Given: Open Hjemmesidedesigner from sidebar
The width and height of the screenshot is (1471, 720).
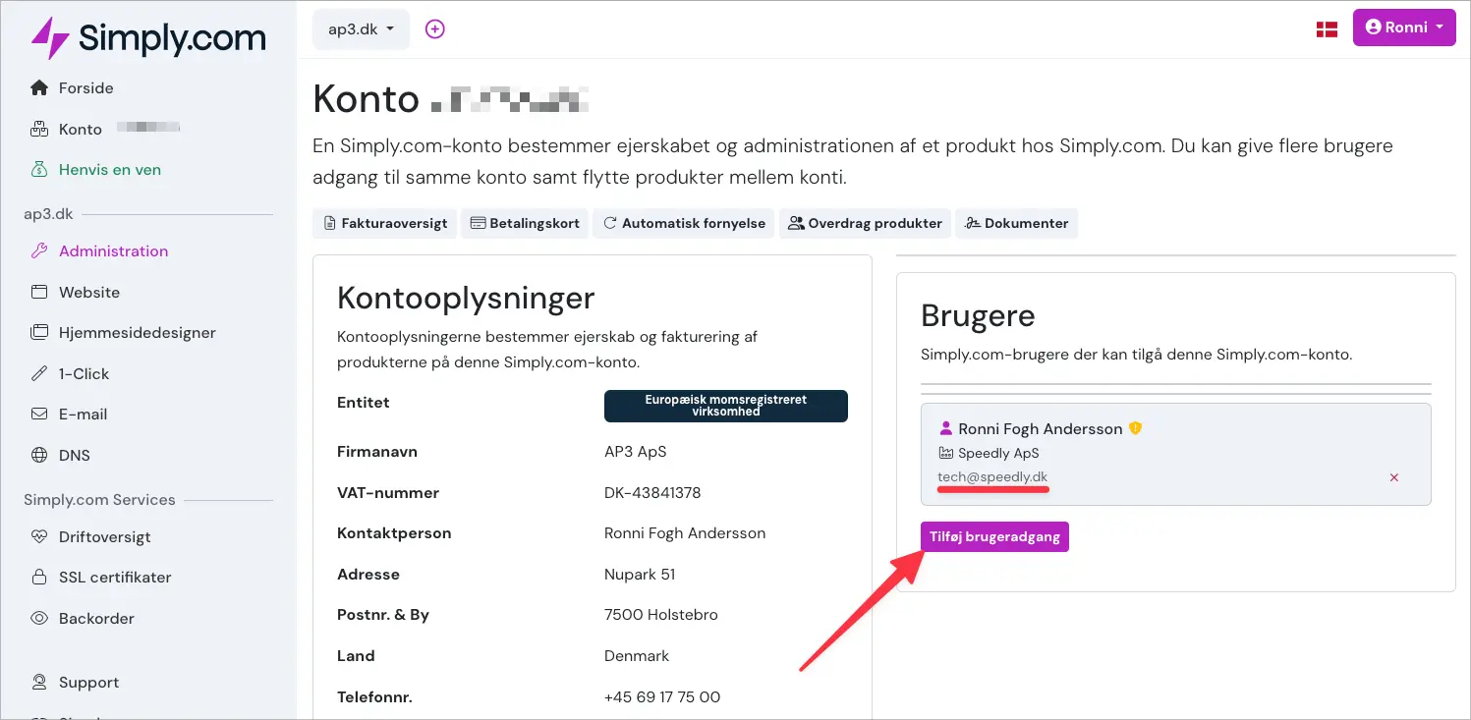Looking at the screenshot, I should (x=137, y=333).
